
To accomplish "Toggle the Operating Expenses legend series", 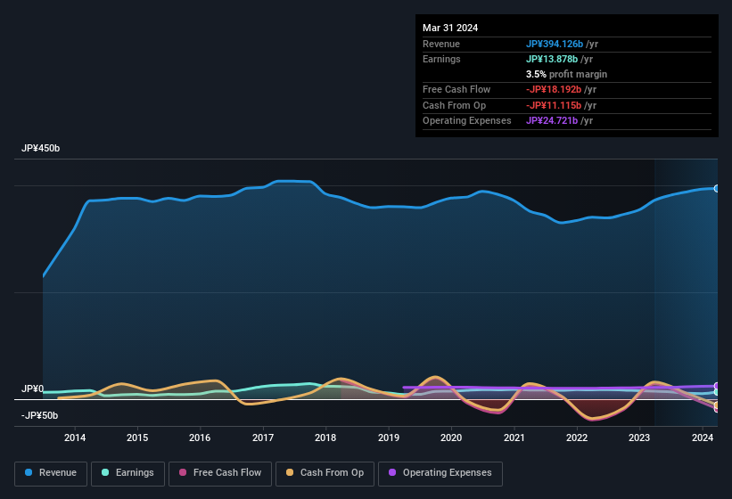I will [x=440, y=473].
